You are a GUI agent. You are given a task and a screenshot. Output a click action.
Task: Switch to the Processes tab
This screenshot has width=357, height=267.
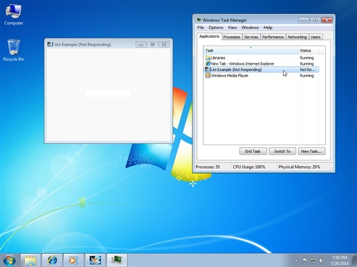[x=231, y=37]
